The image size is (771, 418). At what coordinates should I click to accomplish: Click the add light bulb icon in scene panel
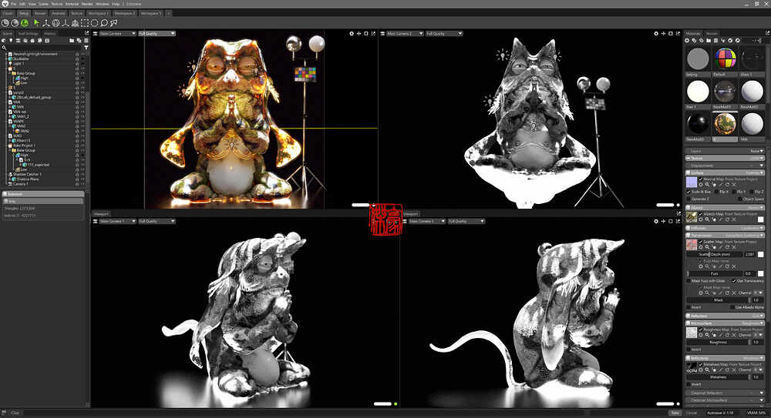[x=11, y=40]
